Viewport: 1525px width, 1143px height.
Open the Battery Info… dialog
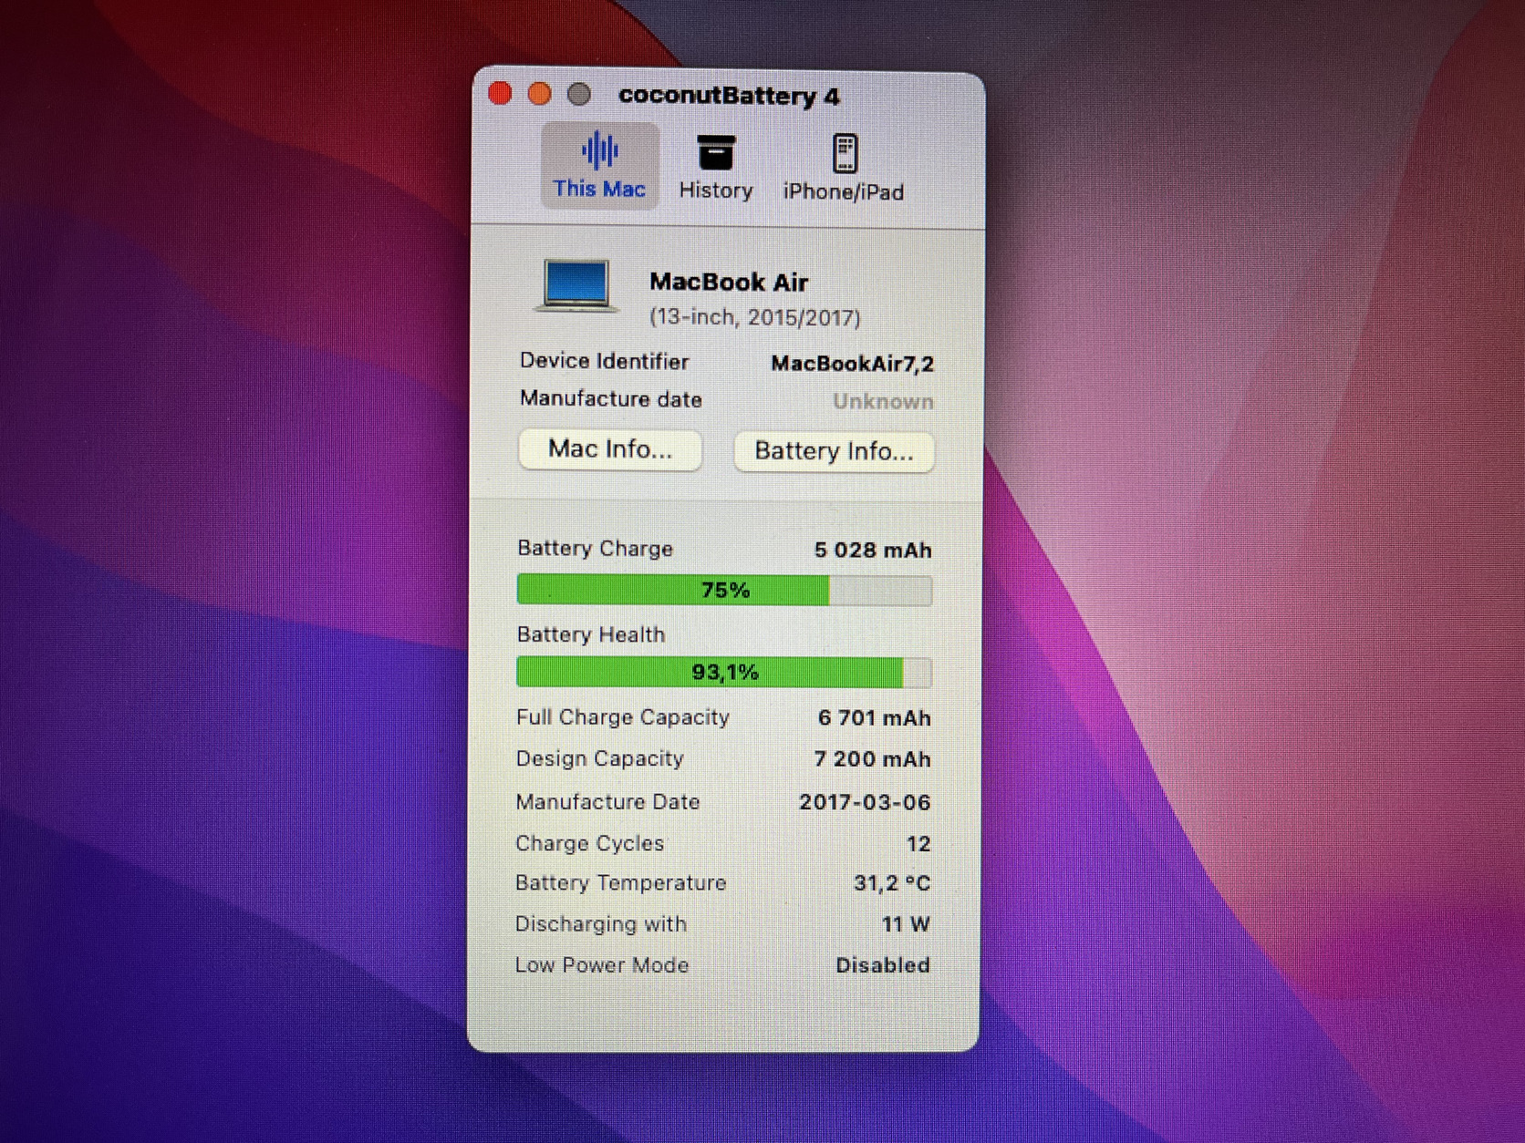834,451
